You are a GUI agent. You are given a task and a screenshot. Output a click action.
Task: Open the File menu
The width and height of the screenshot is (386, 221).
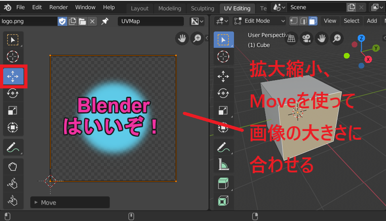tap(20, 8)
